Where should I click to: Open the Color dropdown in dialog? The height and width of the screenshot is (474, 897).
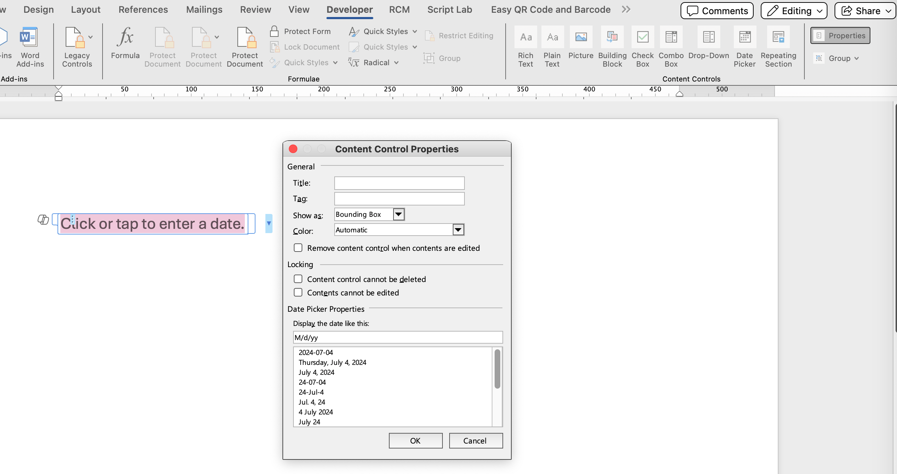[458, 230]
